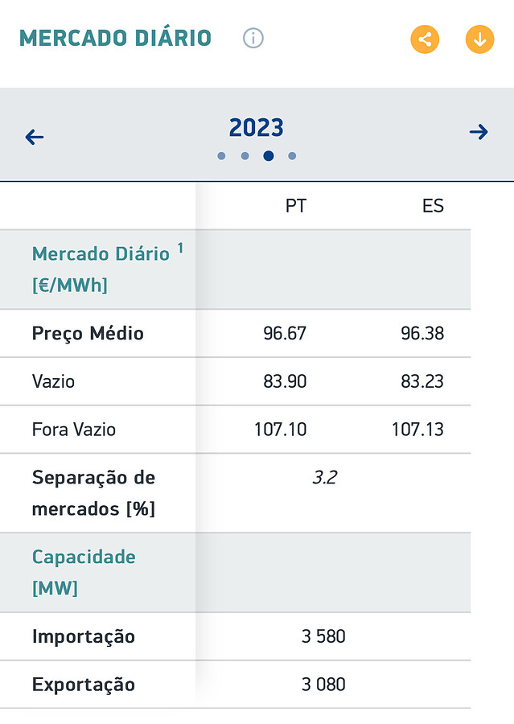This screenshot has width=514, height=724.
Task: Click the Vazio row label
Action: click(53, 381)
